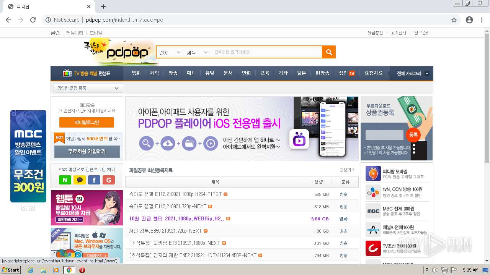The height and width of the screenshot is (275, 490).
Task: Open the 방송 category
Action: (173, 73)
